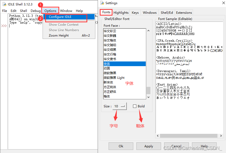Click the Apply button
This screenshot has height=153, width=226.
tap(149, 146)
